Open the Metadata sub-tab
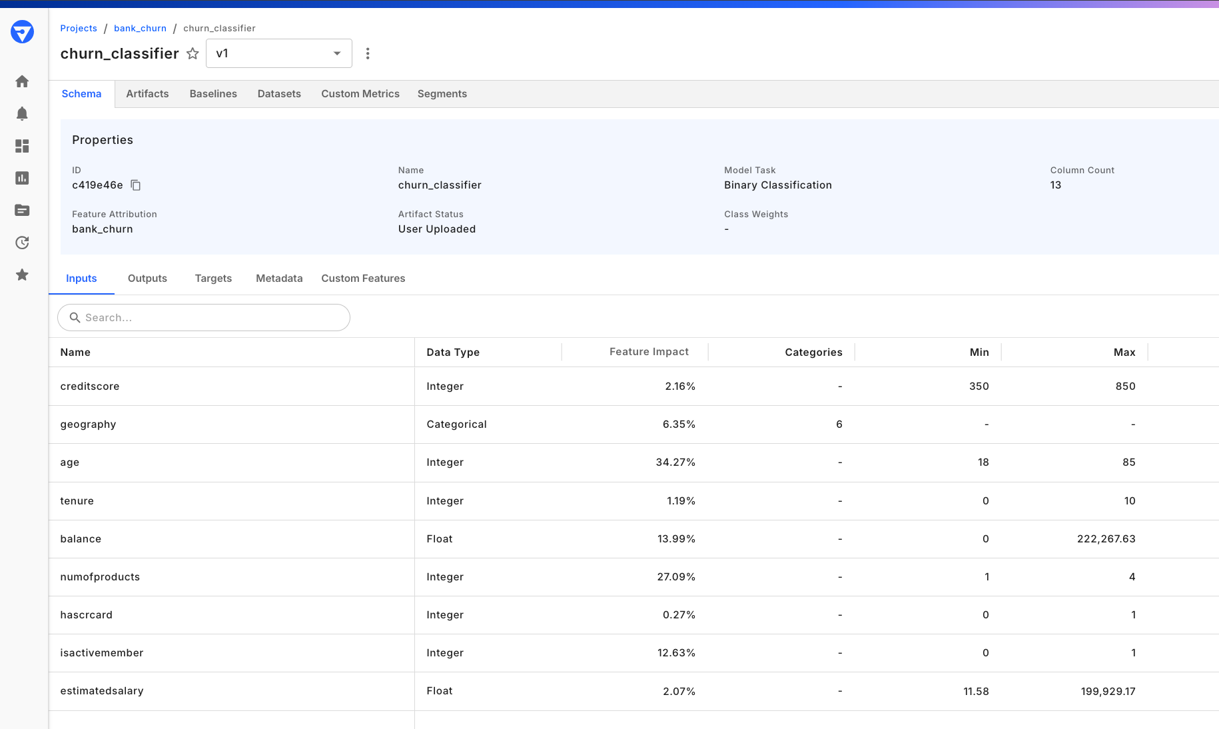 coord(279,279)
